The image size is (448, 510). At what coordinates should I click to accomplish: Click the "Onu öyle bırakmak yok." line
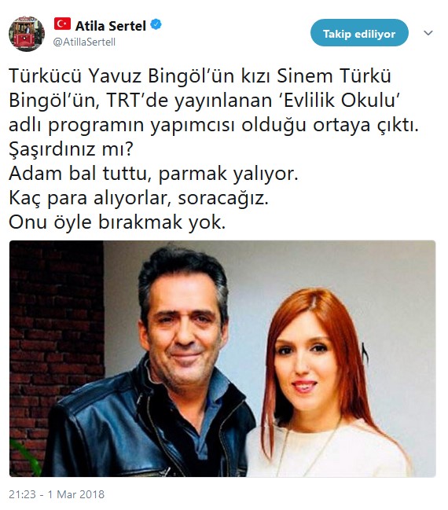(117, 222)
